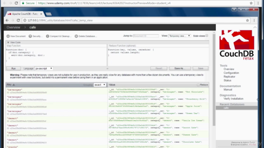Open the inner Chrome menu dots
This screenshot has height=148, width=264.
tap(254, 20)
